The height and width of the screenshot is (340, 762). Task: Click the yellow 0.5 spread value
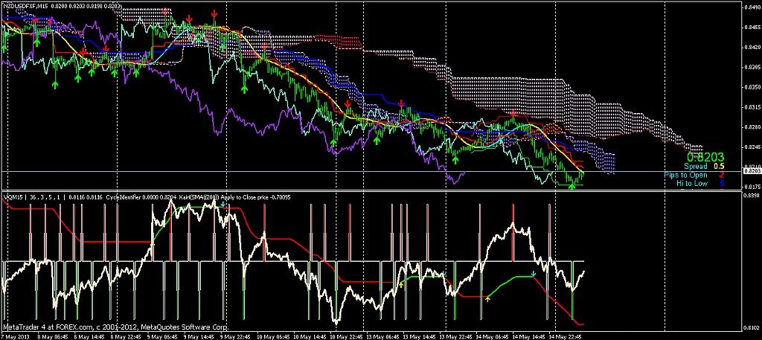tap(719, 166)
